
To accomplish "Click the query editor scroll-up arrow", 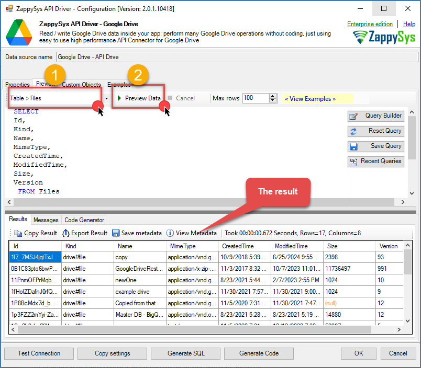I will [x=412, y=112].
